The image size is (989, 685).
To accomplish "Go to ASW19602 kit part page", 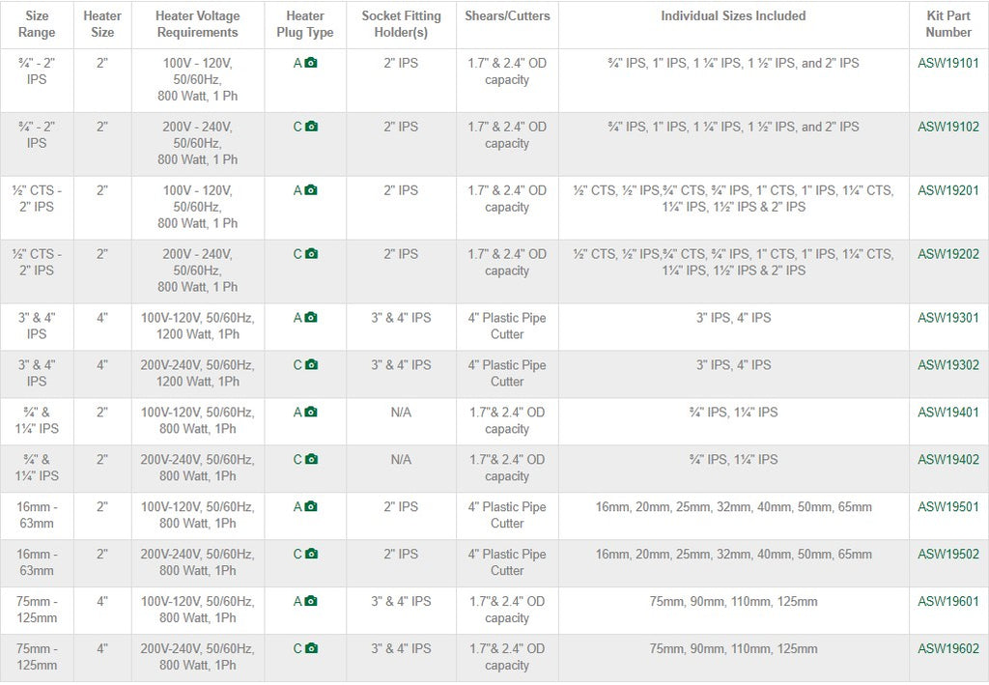I will 947,649.
